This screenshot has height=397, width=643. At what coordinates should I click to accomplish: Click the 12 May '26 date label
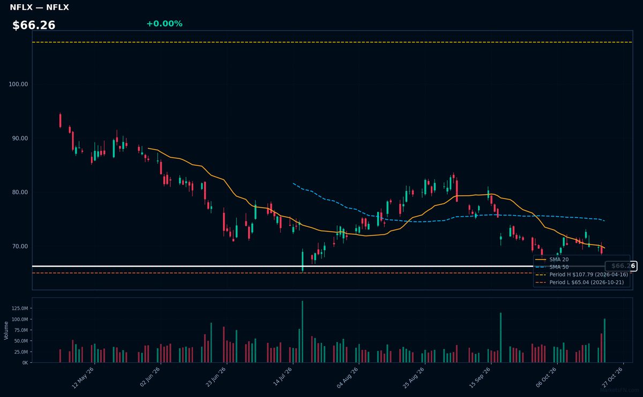tap(83, 377)
